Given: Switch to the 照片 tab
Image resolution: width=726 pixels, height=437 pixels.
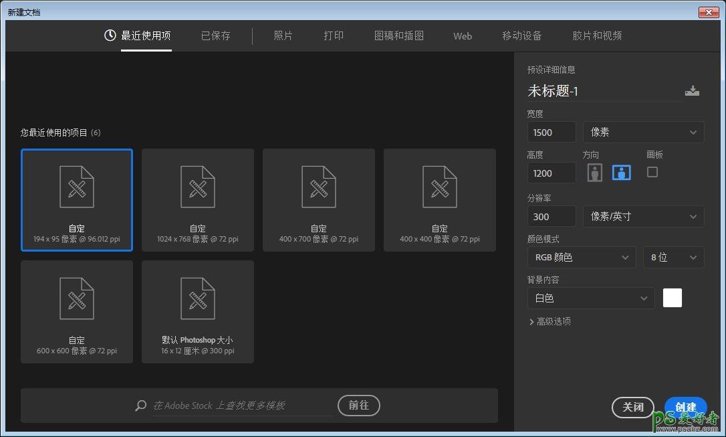Looking at the screenshot, I should tap(283, 35).
